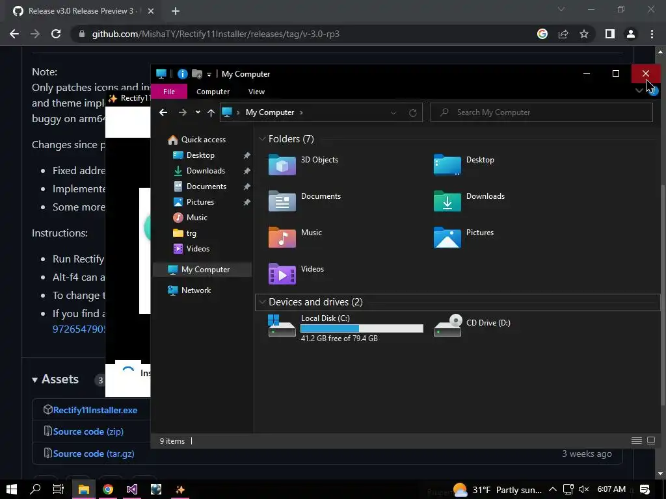Toggle the muted volume icon in tray
Screen dimensions: 666x499
coord(584,490)
